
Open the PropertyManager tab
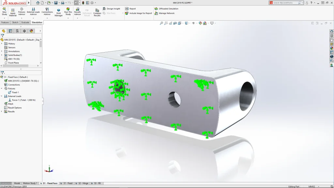tap(10, 31)
